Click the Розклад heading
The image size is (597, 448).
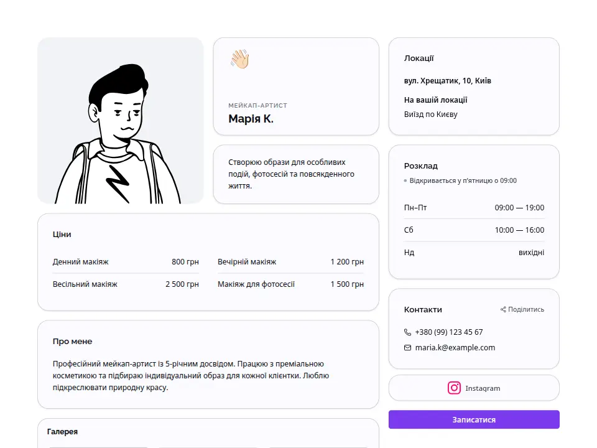[421, 166]
